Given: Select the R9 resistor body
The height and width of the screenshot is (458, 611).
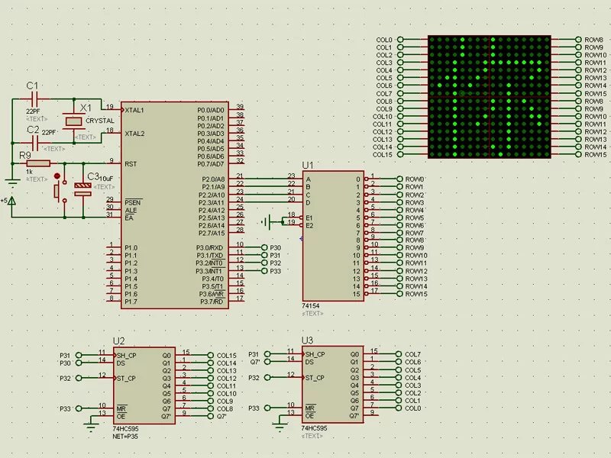Looking at the screenshot, I should point(38,163).
